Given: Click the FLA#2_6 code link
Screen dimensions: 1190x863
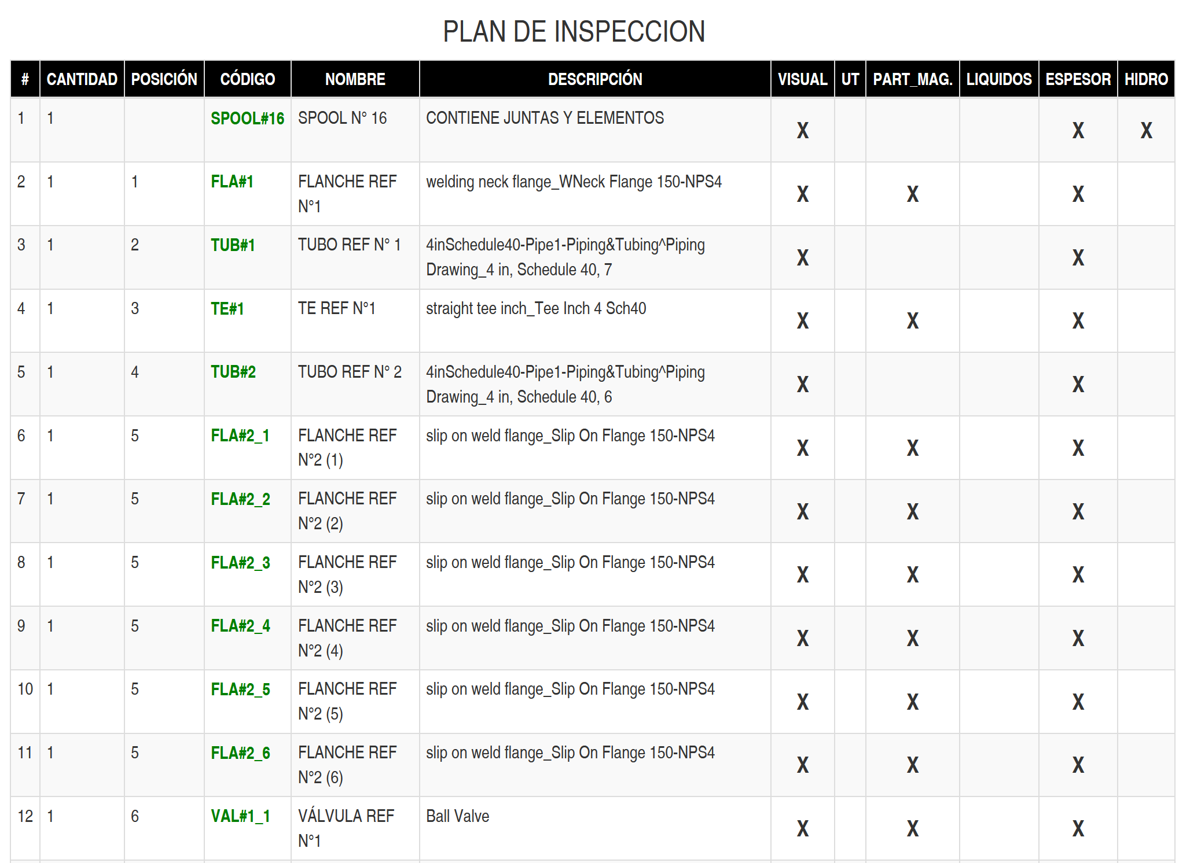Looking at the screenshot, I should pos(240,753).
